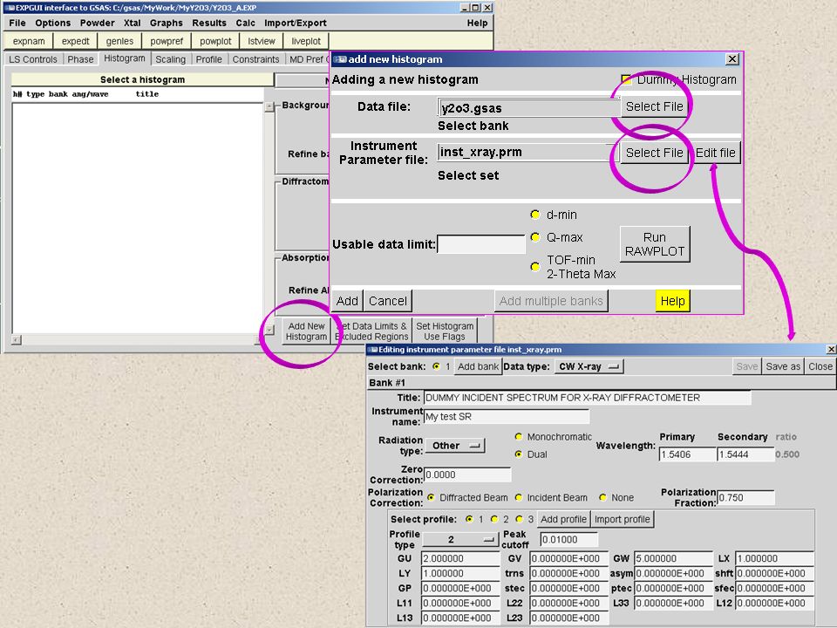This screenshot has width=837, height=628.
Task: Open the lstview tool
Action: point(262,41)
